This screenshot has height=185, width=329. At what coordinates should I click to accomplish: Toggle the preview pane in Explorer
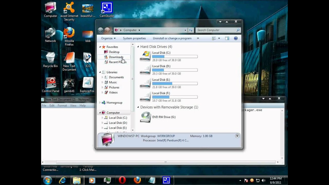[x=227, y=38]
